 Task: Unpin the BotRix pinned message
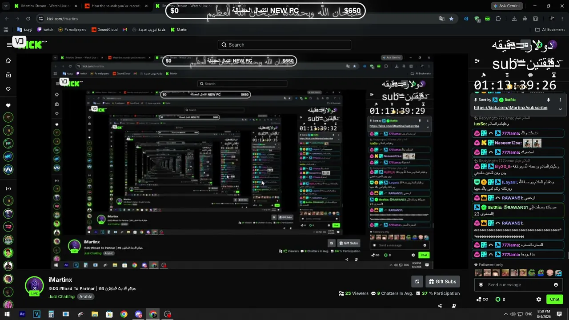[x=549, y=100]
